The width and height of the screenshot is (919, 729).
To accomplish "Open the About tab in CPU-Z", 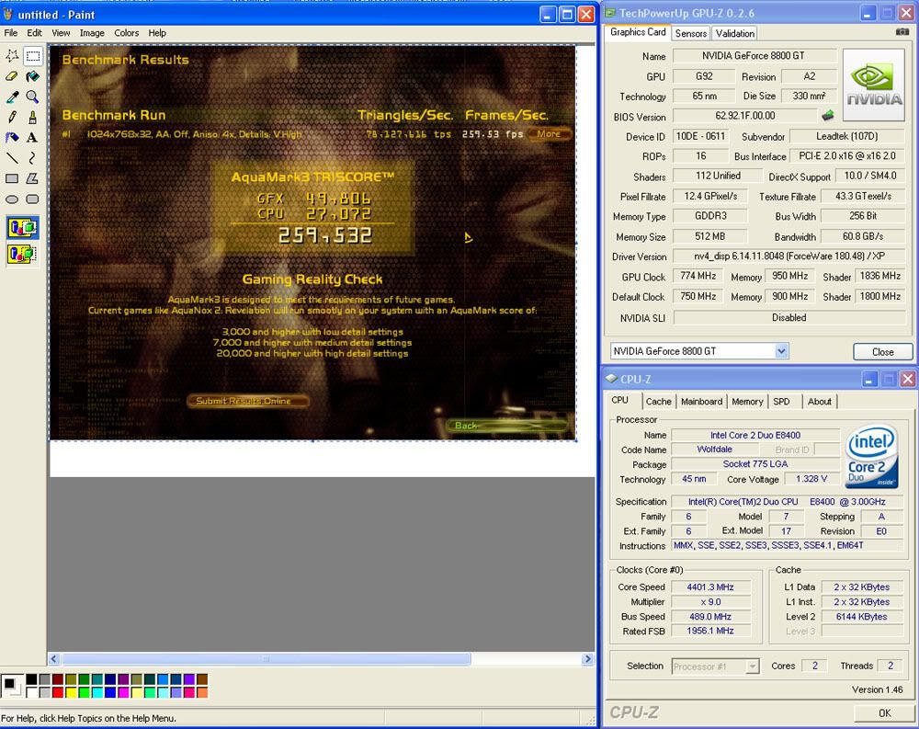I will coord(820,402).
